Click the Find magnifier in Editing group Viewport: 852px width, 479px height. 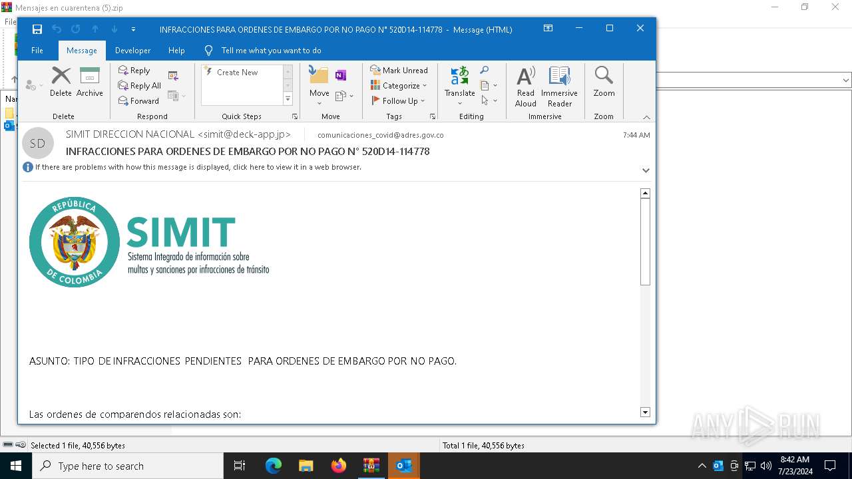point(485,71)
